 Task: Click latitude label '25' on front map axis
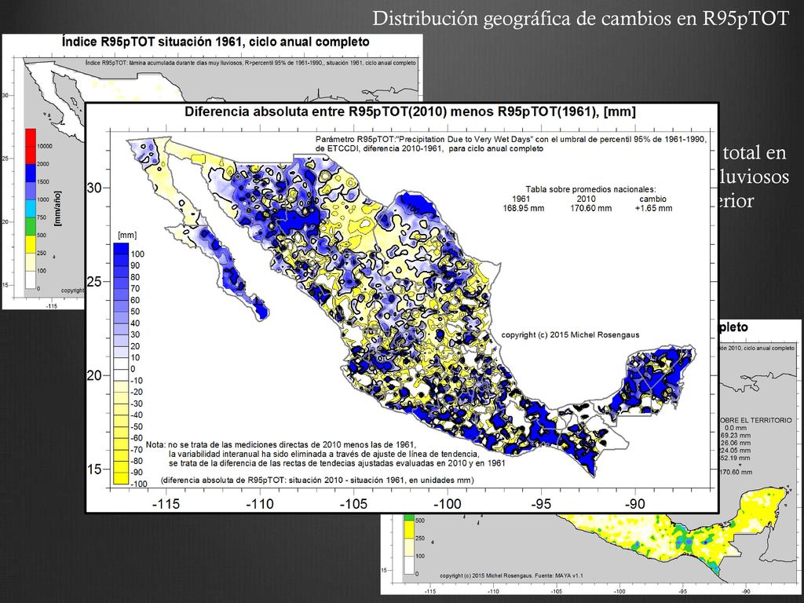point(94,282)
